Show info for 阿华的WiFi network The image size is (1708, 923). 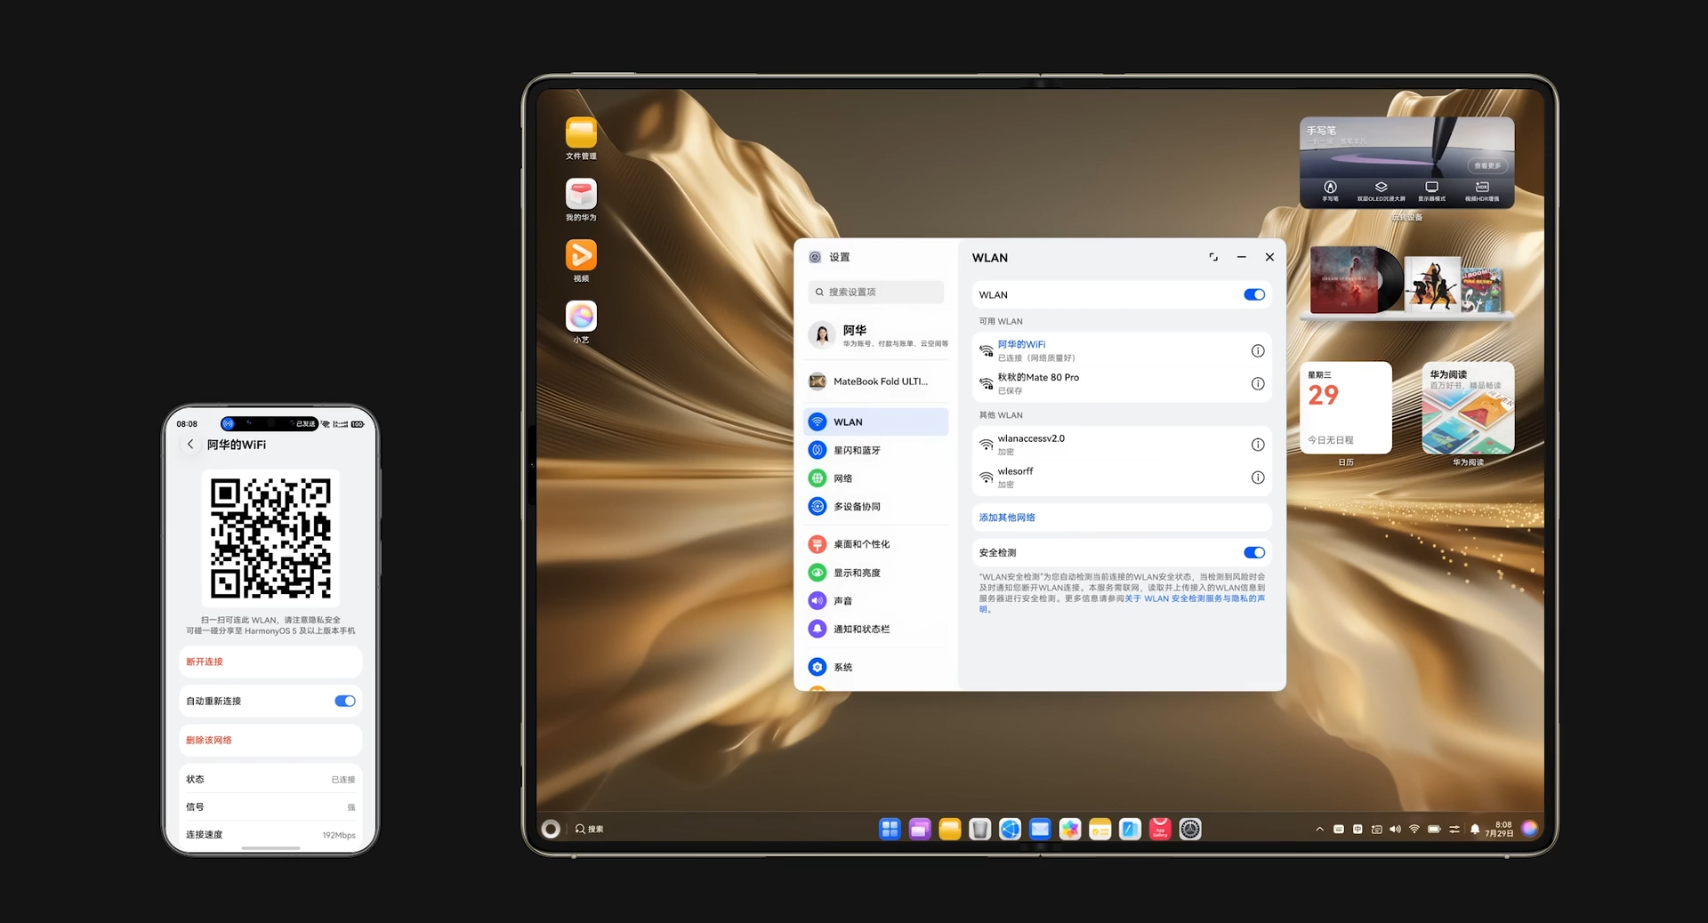pyautogui.click(x=1258, y=350)
